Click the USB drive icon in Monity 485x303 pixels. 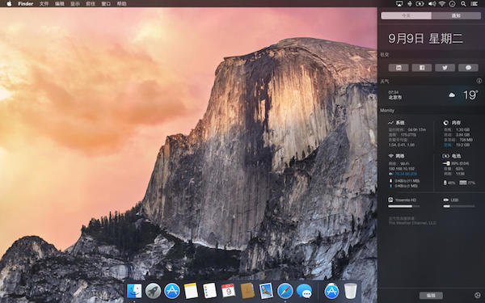pyautogui.click(x=446, y=200)
